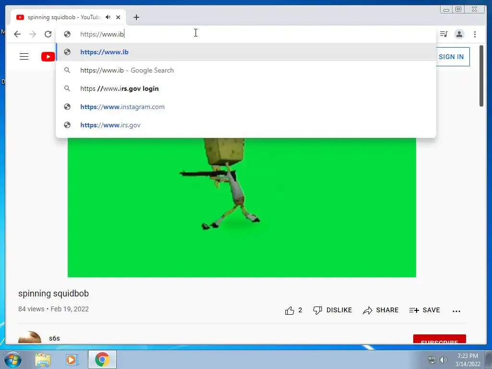This screenshot has height=369, width=492.
Task: Save the video to a playlist
Action: tap(425, 310)
